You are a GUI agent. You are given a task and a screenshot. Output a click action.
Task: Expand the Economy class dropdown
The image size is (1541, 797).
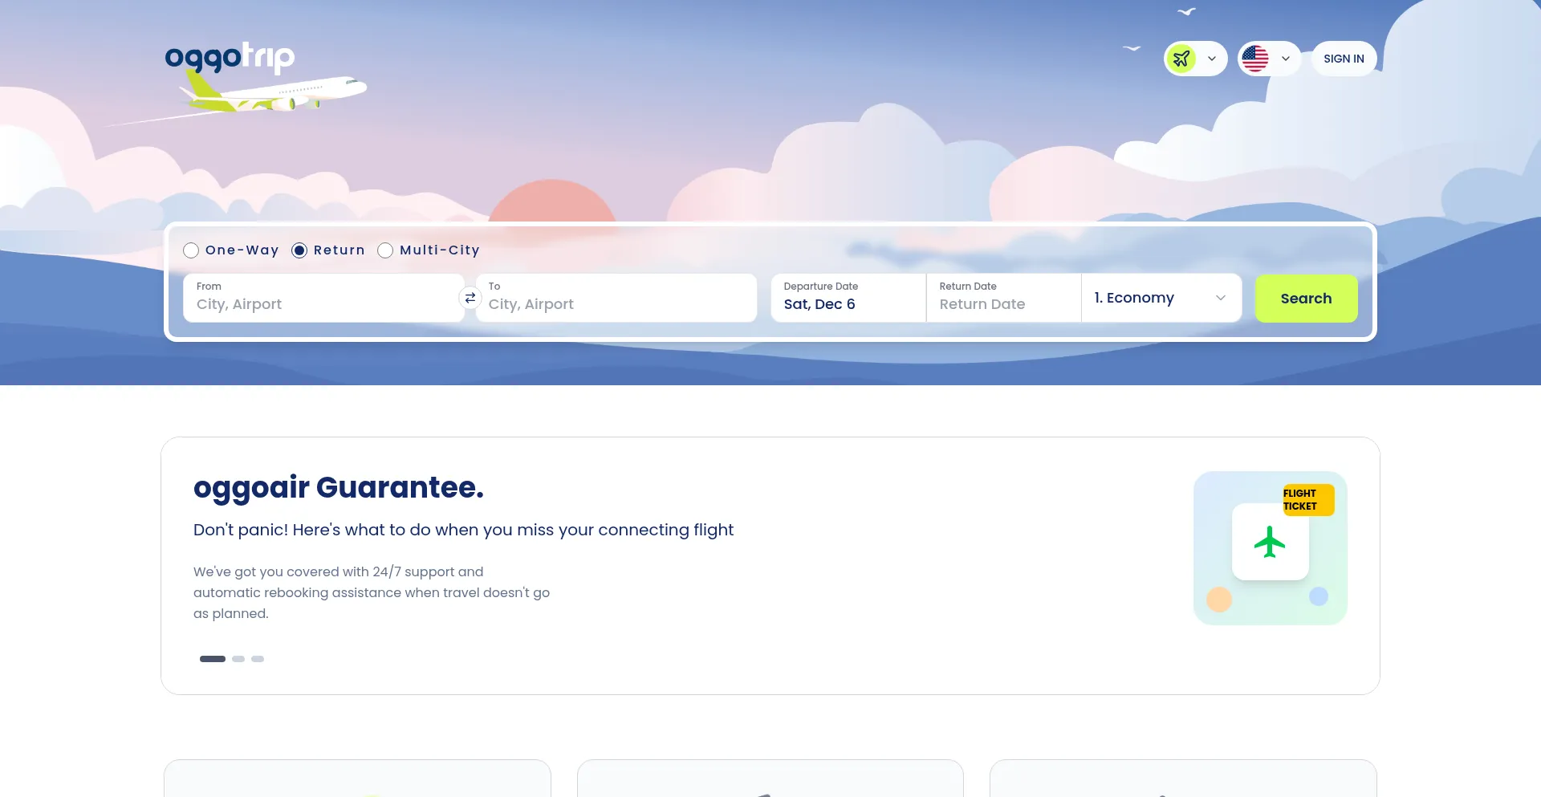click(x=1161, y=298)
